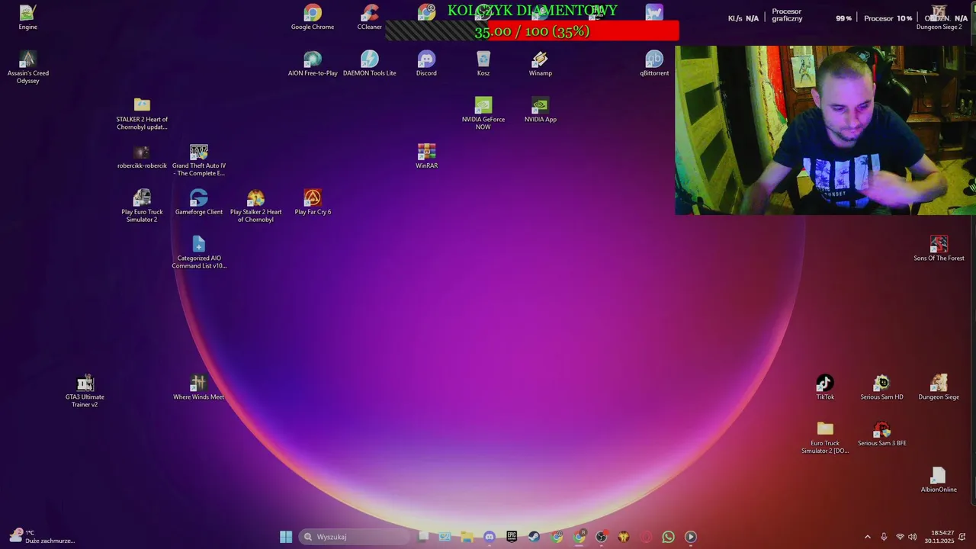Open the NVIDIA App shortcut

[x=541, y=111]
